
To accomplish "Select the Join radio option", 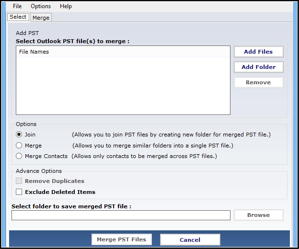I will pos(19,135).
